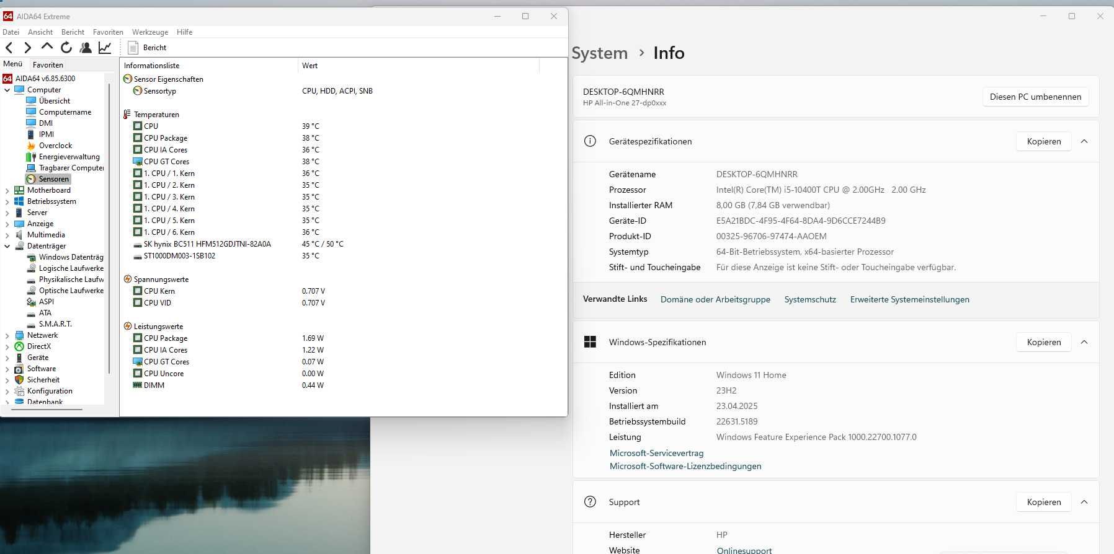The width and height of the screenshot is (1114, 554).
Task: Open the user icon in AIDA64 toolbar
Action: coord(86,47)
